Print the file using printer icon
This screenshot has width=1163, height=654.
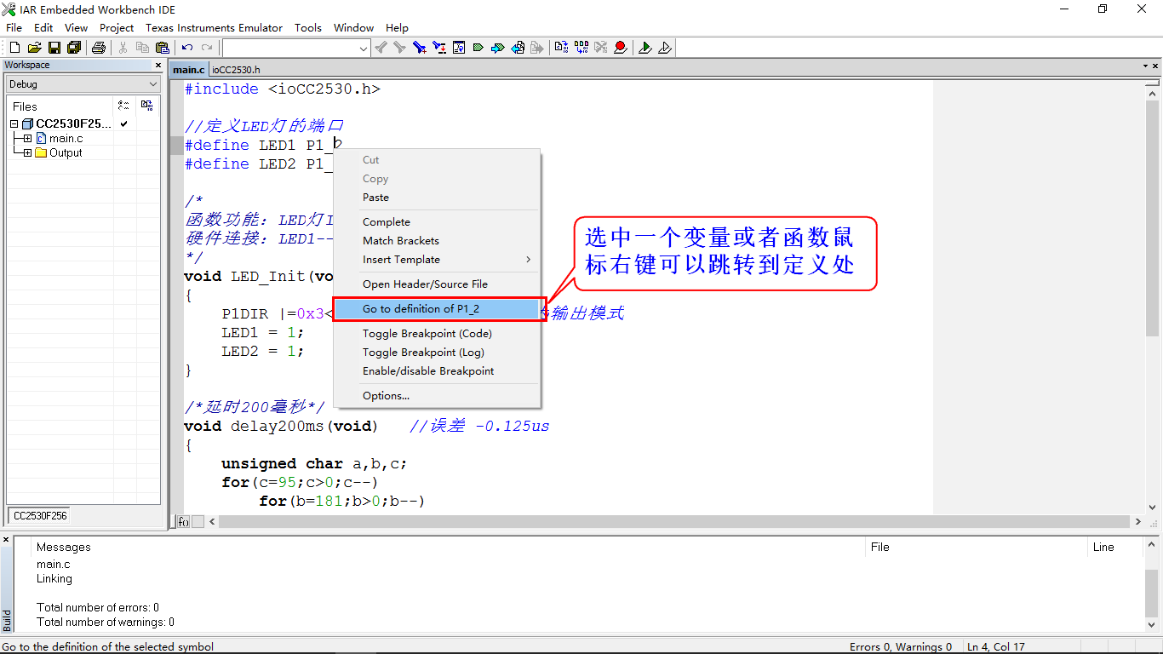(x=99, y=48)
